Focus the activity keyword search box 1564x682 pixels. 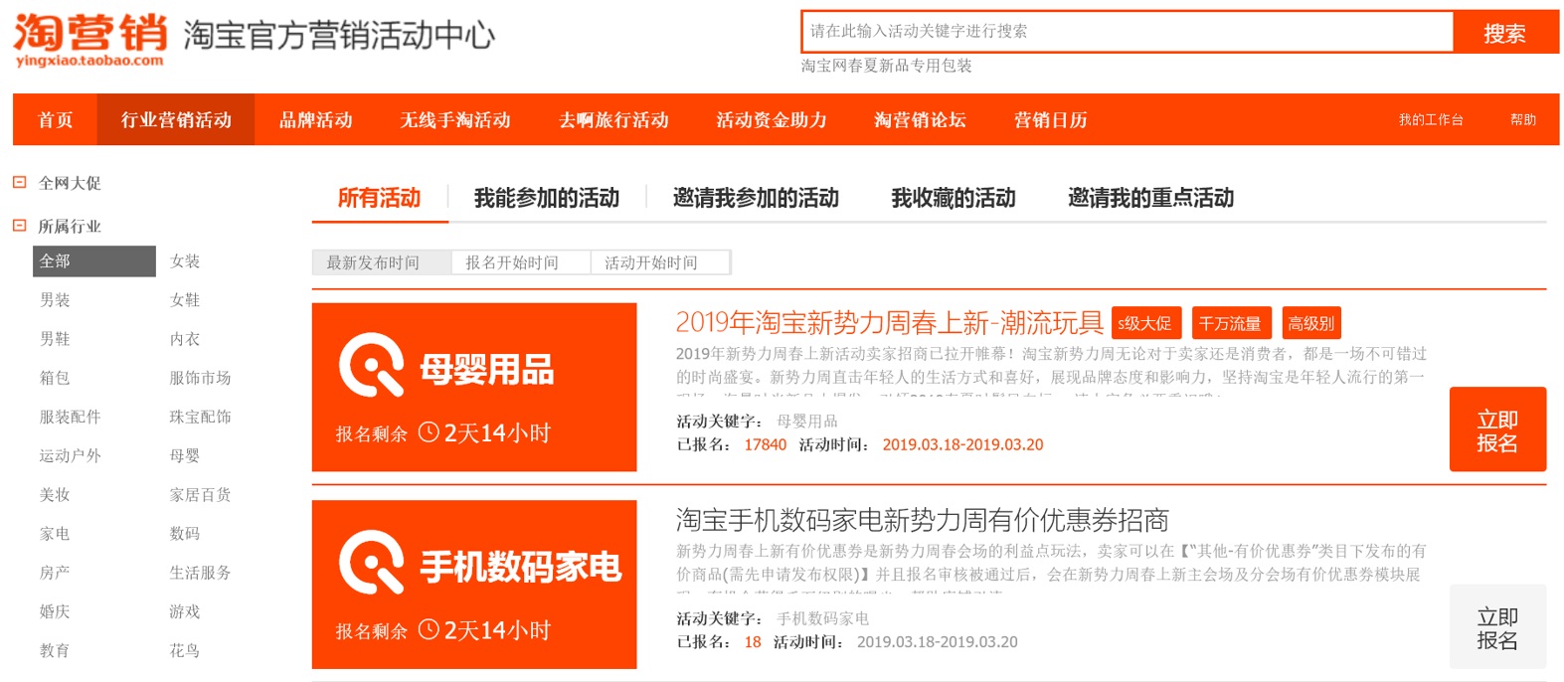pyautogui.click(x=1128, y=32)
